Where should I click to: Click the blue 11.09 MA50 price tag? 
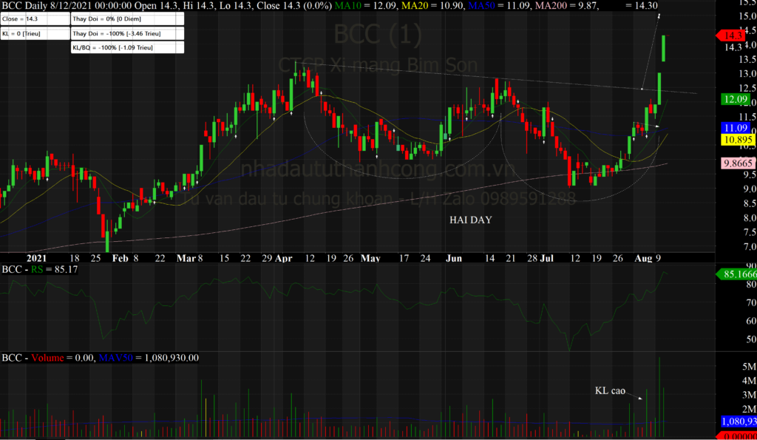click(x=735, y=128)
